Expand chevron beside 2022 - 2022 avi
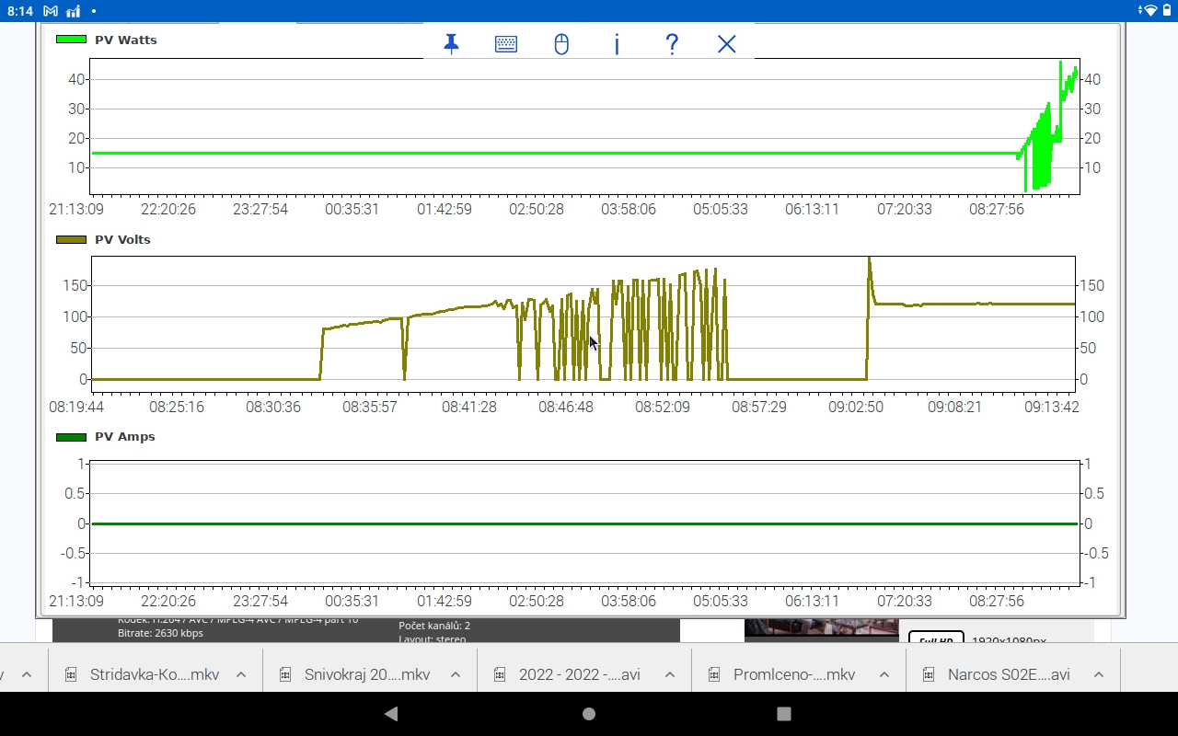Screen dimensions: 1178x736 (x=669, y=674)
